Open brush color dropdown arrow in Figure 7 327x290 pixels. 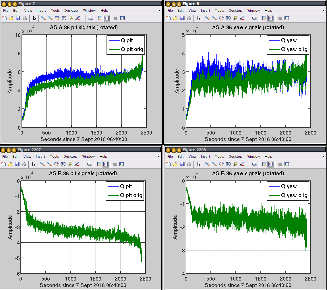point(83,18)
